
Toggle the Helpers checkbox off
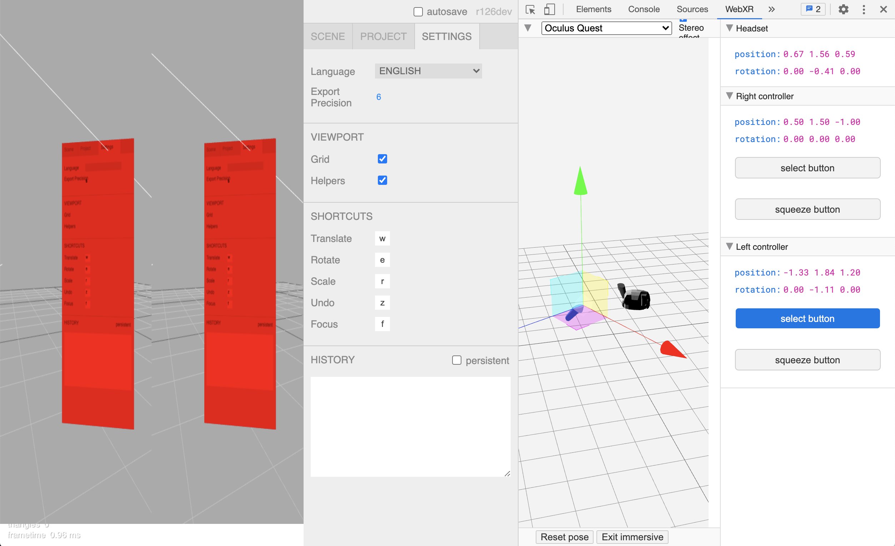(x=382, y=181)
